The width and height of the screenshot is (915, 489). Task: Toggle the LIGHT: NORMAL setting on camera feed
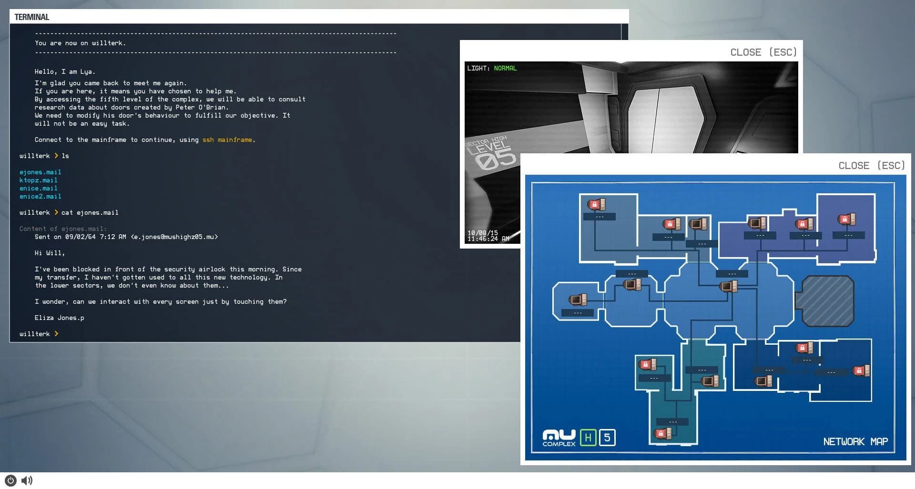pos(492,68)
